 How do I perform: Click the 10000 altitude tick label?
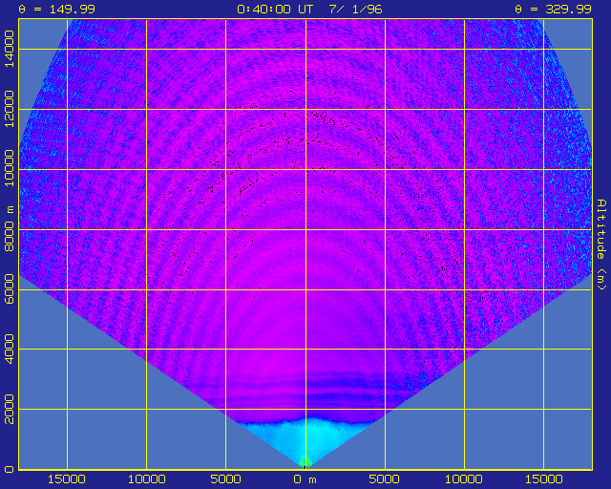(9, 168)
